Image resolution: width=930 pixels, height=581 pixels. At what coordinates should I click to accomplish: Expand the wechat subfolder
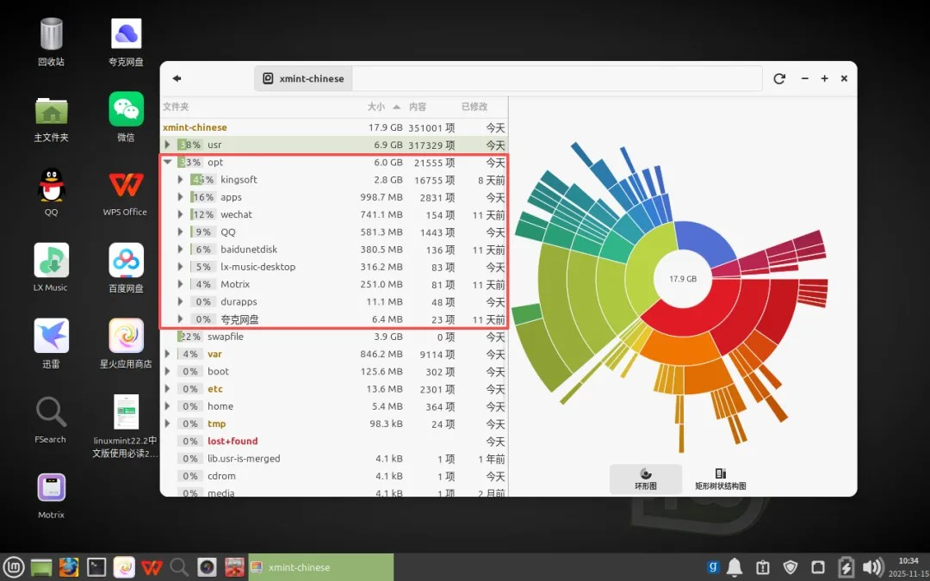(x=181, y=214)
